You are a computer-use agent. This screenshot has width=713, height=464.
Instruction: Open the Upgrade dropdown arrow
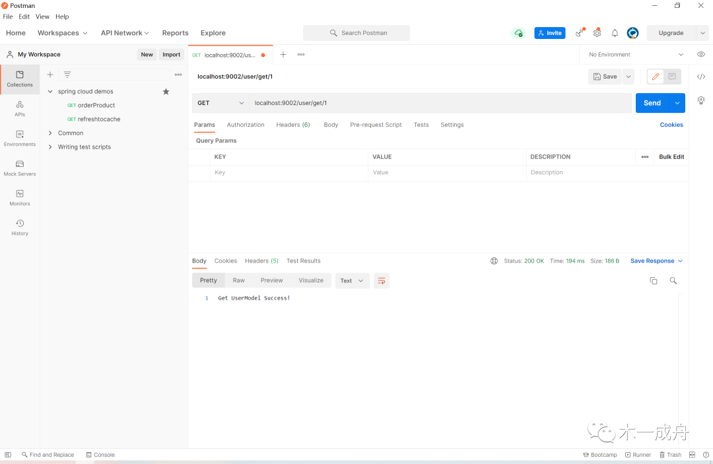[702, 33]
